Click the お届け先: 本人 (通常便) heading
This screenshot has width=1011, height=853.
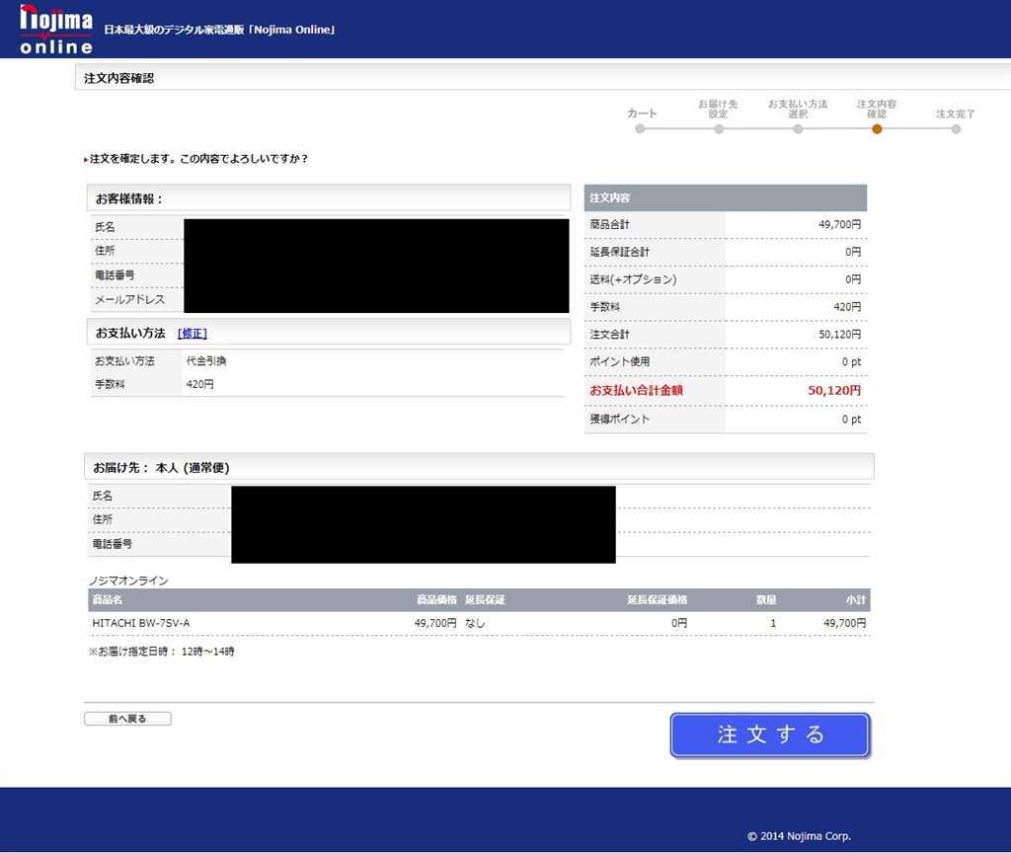(161, 467)
